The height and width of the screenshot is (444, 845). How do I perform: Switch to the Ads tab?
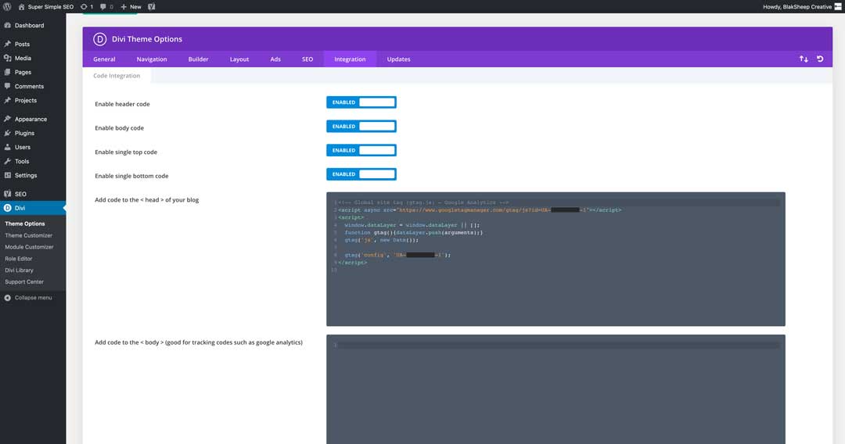coord(275,59)
